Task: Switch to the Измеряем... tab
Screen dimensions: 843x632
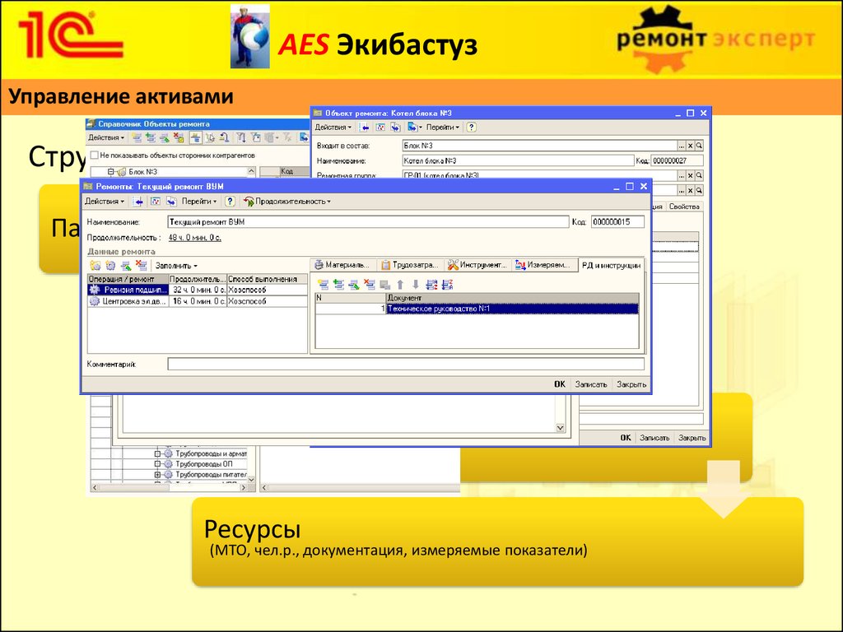Action: (543, 265)
